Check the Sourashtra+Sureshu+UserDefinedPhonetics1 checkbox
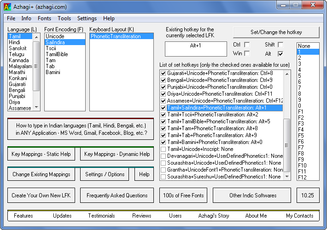This screenshot has height=230, width=327. [163, 177]
